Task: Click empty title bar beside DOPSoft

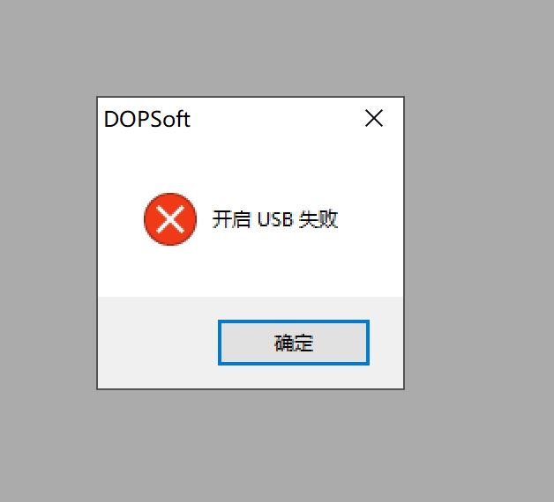Action: tap(275, 119)
